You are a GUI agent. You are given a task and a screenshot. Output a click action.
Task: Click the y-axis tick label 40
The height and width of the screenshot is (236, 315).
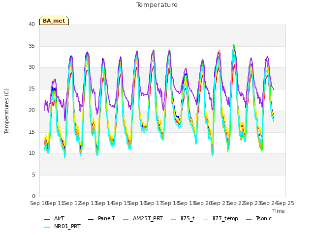tap(31, 24)
